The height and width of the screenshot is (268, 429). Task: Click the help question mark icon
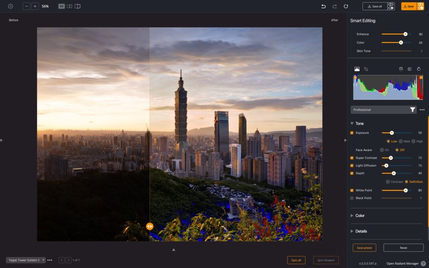coord(423,263)
